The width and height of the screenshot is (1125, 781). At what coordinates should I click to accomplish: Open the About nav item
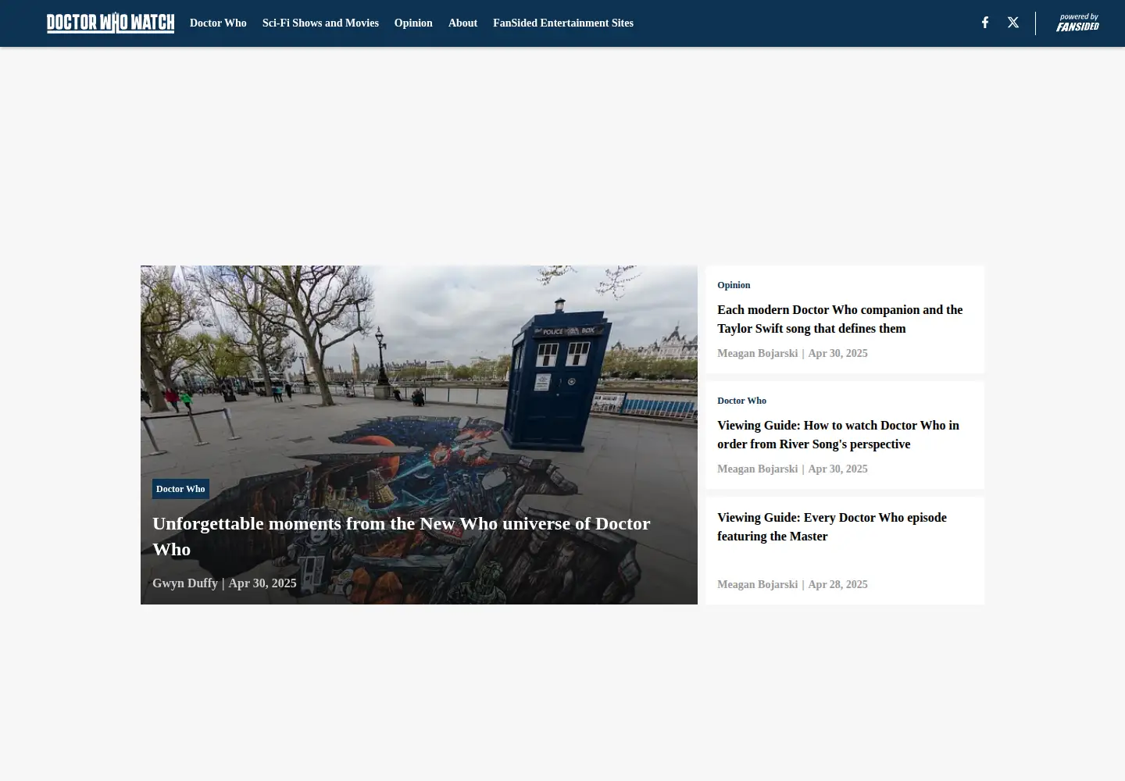pyautogui.click(x=462, y=23)
